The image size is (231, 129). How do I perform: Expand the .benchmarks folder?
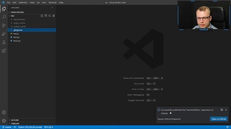tap(32, 19)
